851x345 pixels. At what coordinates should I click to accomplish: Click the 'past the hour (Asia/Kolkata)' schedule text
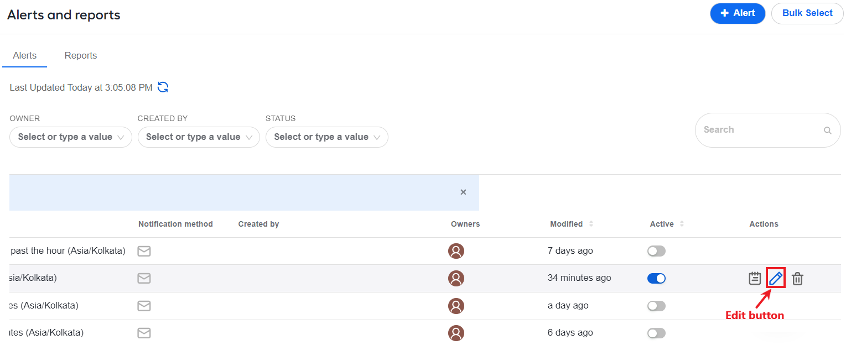[68, 251]
